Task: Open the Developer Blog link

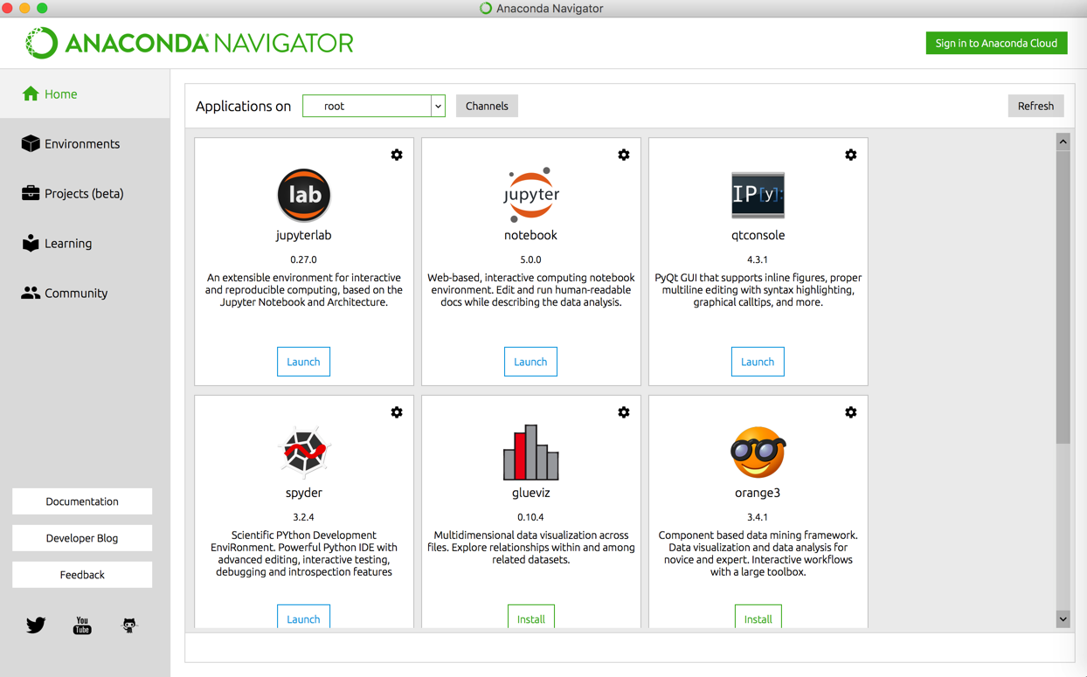Action: click(82, 538)
